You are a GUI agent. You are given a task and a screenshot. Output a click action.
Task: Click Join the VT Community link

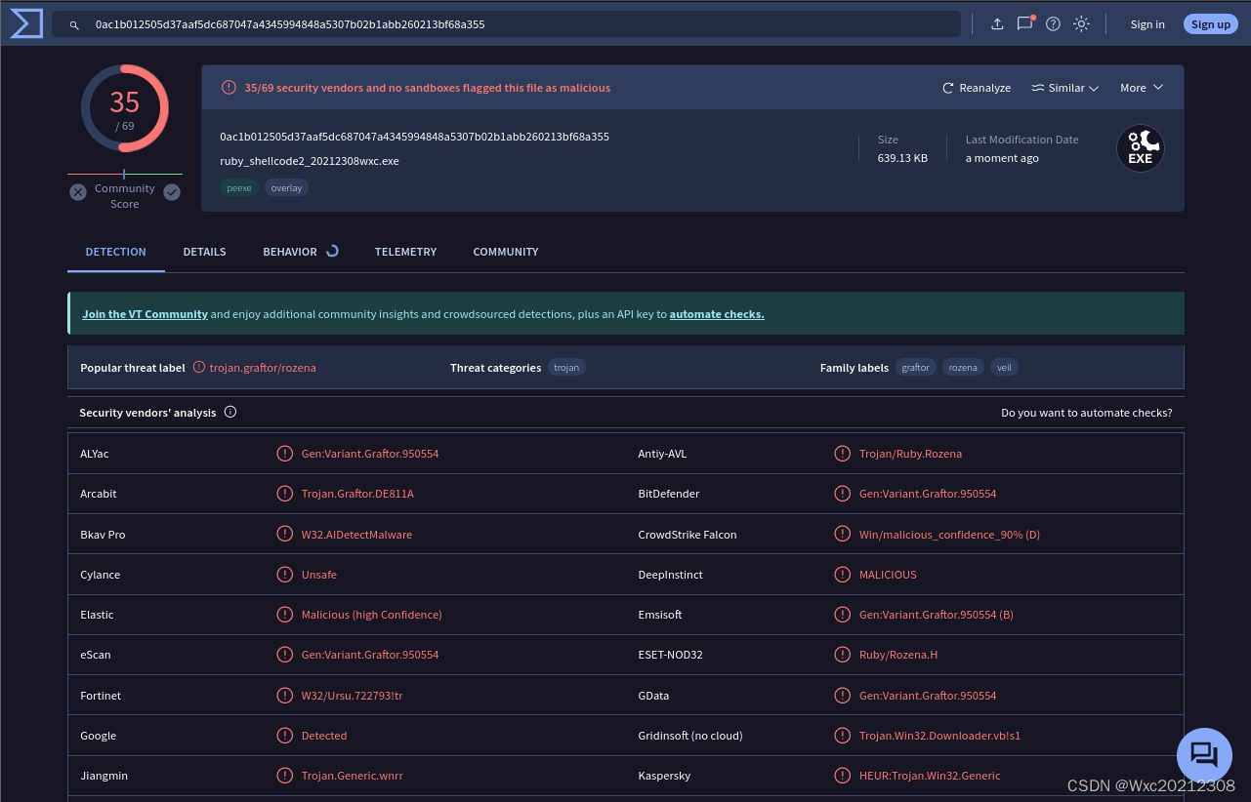(x=145, y=314)
